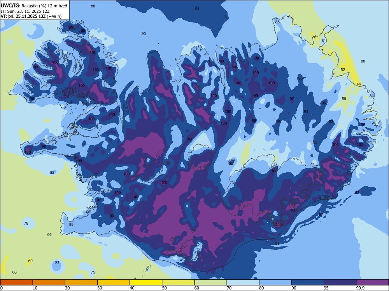Click the map value '93' in east Iceland
This screenshot has height=291, width=389.
tap(315, 142)
